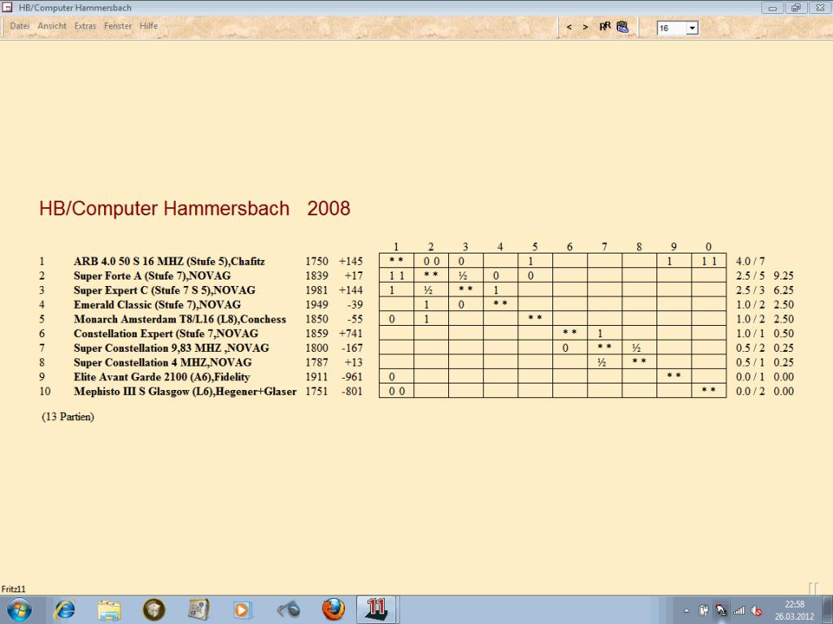833x624 pixels.
Task: Click the Fritz11 status bar label
Action: coord(13,589)
